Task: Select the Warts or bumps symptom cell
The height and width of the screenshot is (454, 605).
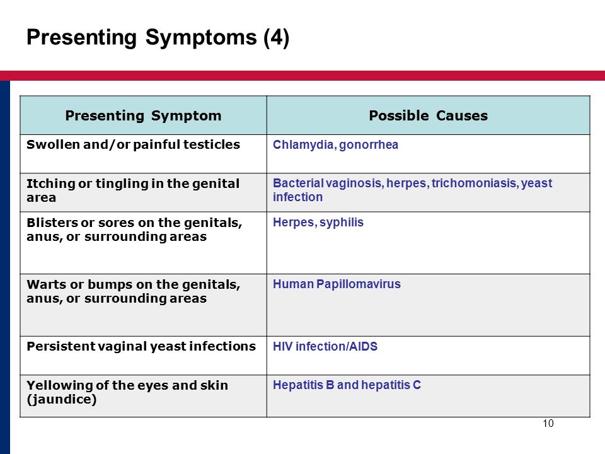Action: pos(143,305)
